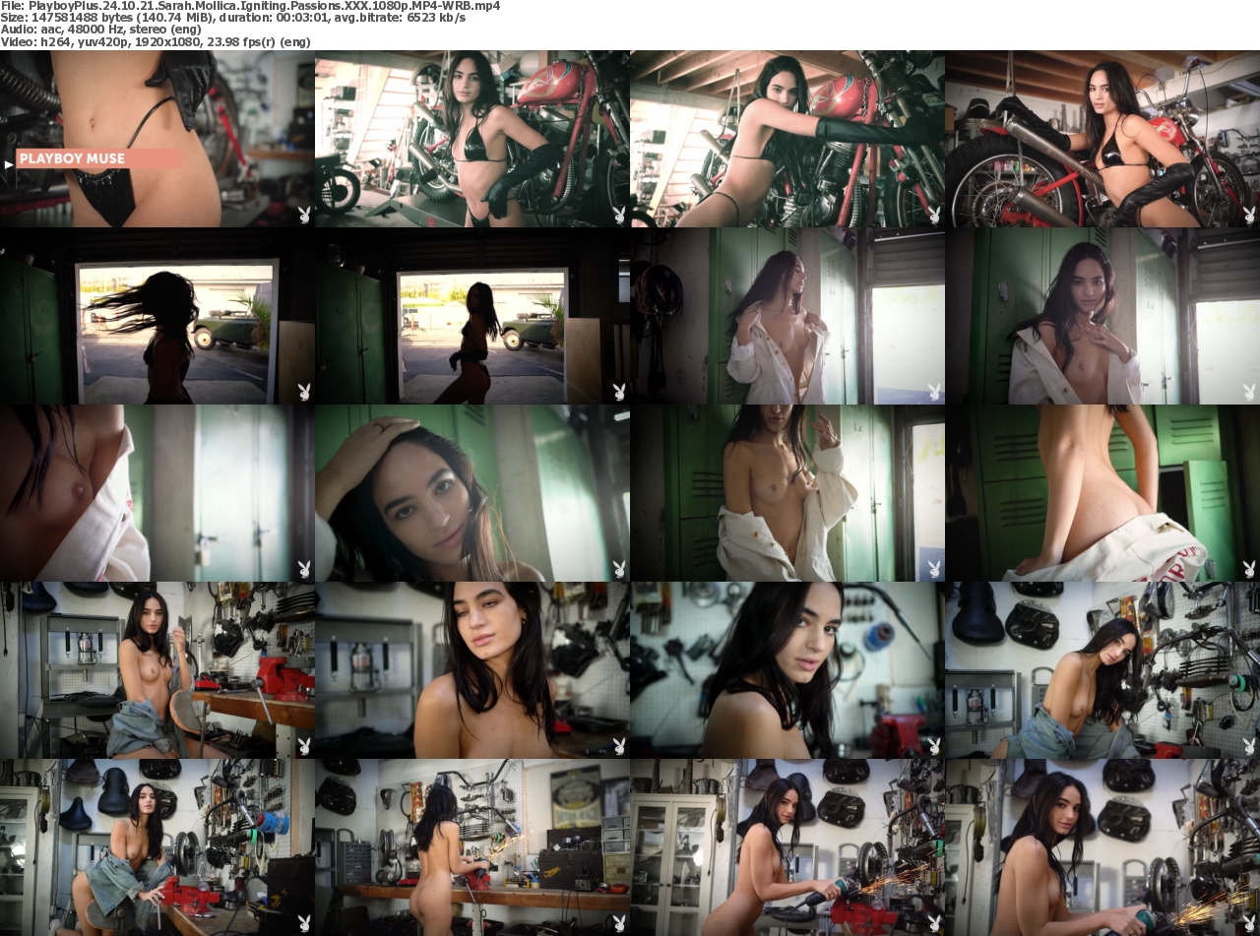Click the Video h264 1920x1080 line

pyautogui.click(x=156, y=42)
